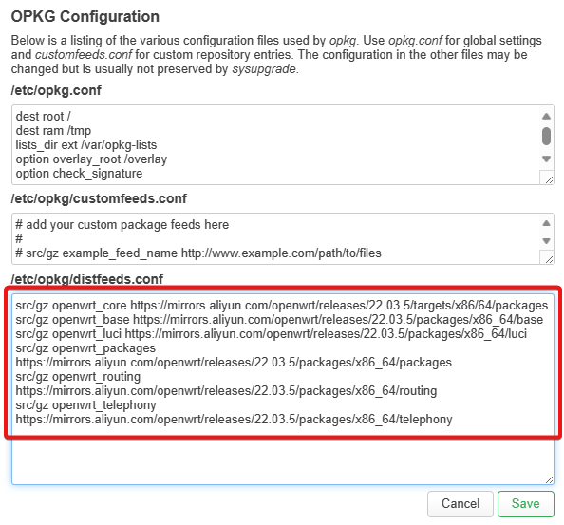Click inside the /etc/opkg.conf text area

pos(277,145)
